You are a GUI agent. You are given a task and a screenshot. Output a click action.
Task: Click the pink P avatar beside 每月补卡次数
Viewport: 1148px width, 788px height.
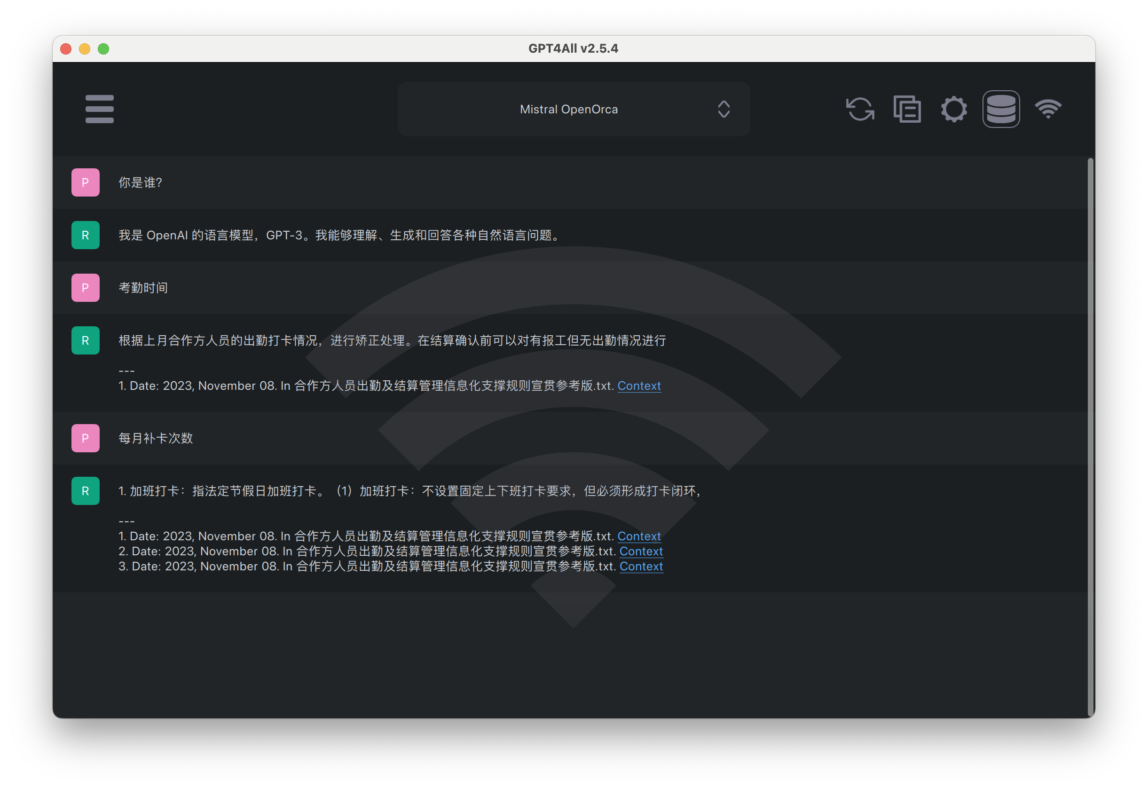86,438
